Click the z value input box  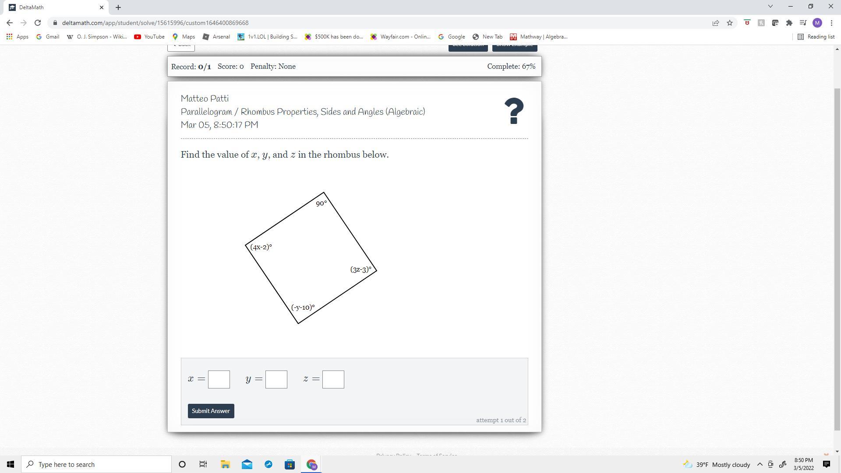pyautogui.click(x=333, y=379)
